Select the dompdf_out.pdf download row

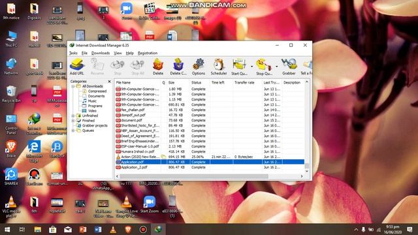[210, 115]
